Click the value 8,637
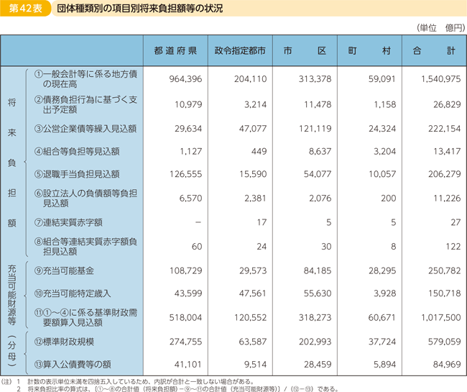The height and width of the screenshot is (392, 467). [320, 152]
